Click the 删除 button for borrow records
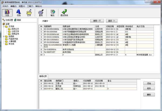Screen dimensions: 162x111 pyautogui.click(x=149, y=95)
